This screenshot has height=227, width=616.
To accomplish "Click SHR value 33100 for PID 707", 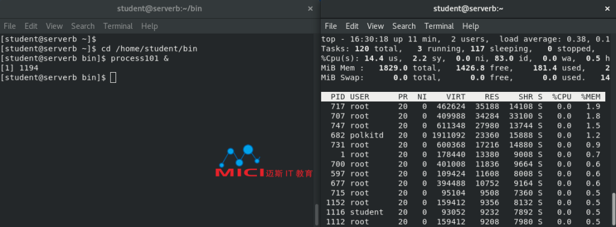I will point(521,116).
